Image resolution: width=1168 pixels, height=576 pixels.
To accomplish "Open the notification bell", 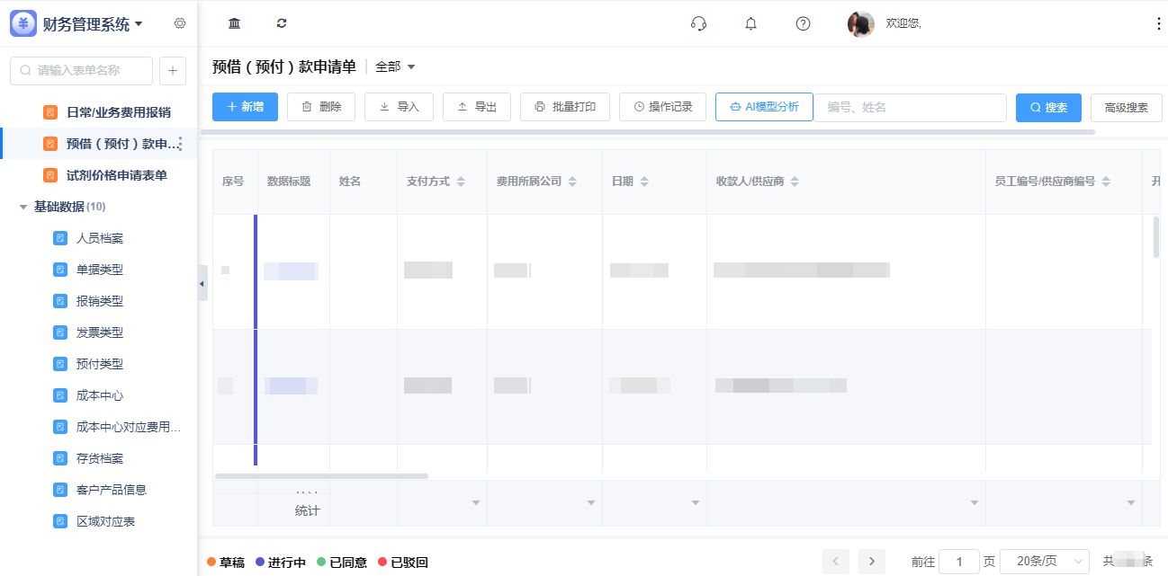I will pos(750,23).
